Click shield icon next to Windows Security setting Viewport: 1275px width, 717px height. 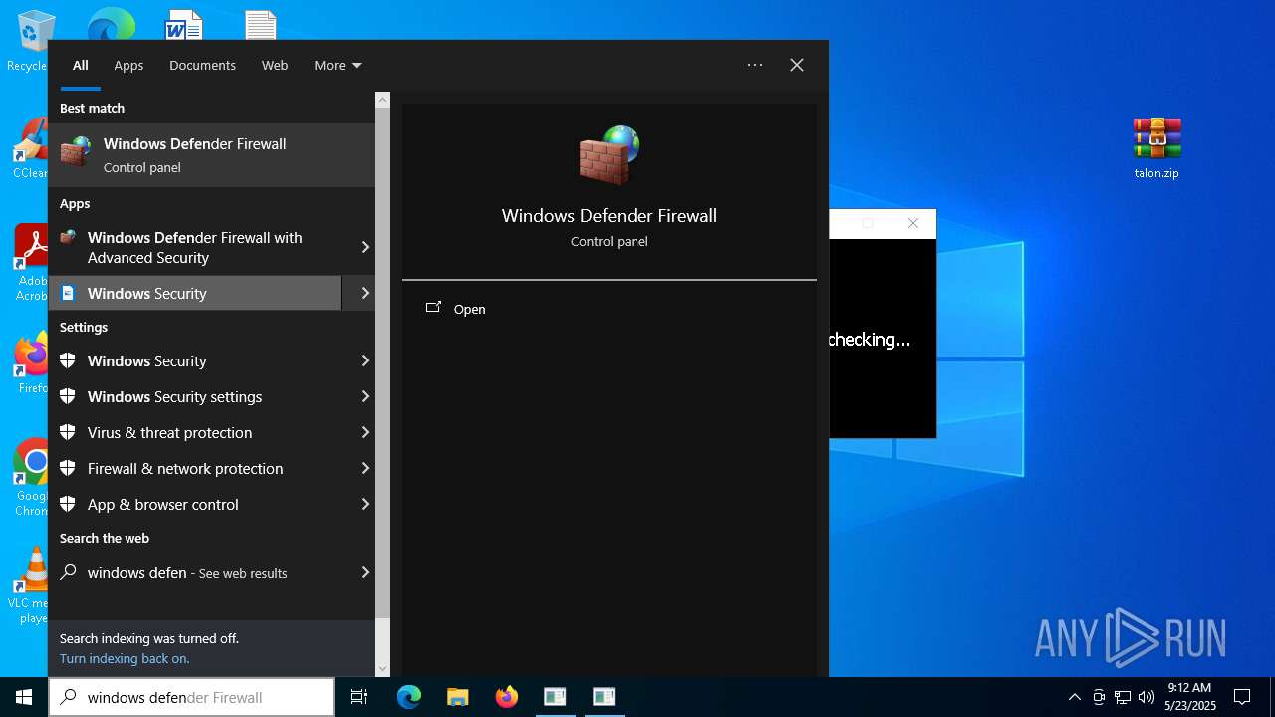point(68,360)
